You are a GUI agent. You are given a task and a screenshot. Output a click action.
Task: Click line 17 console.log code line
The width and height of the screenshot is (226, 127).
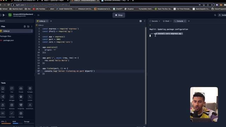point(70,71)
